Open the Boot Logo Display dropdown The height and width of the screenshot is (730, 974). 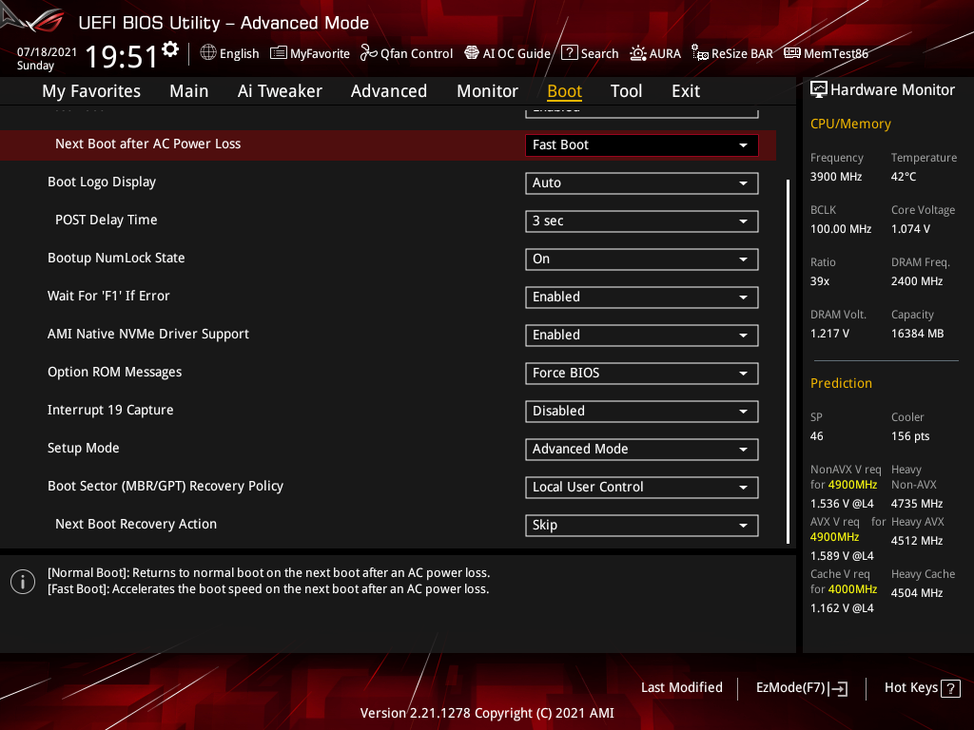tap(641, 182)
